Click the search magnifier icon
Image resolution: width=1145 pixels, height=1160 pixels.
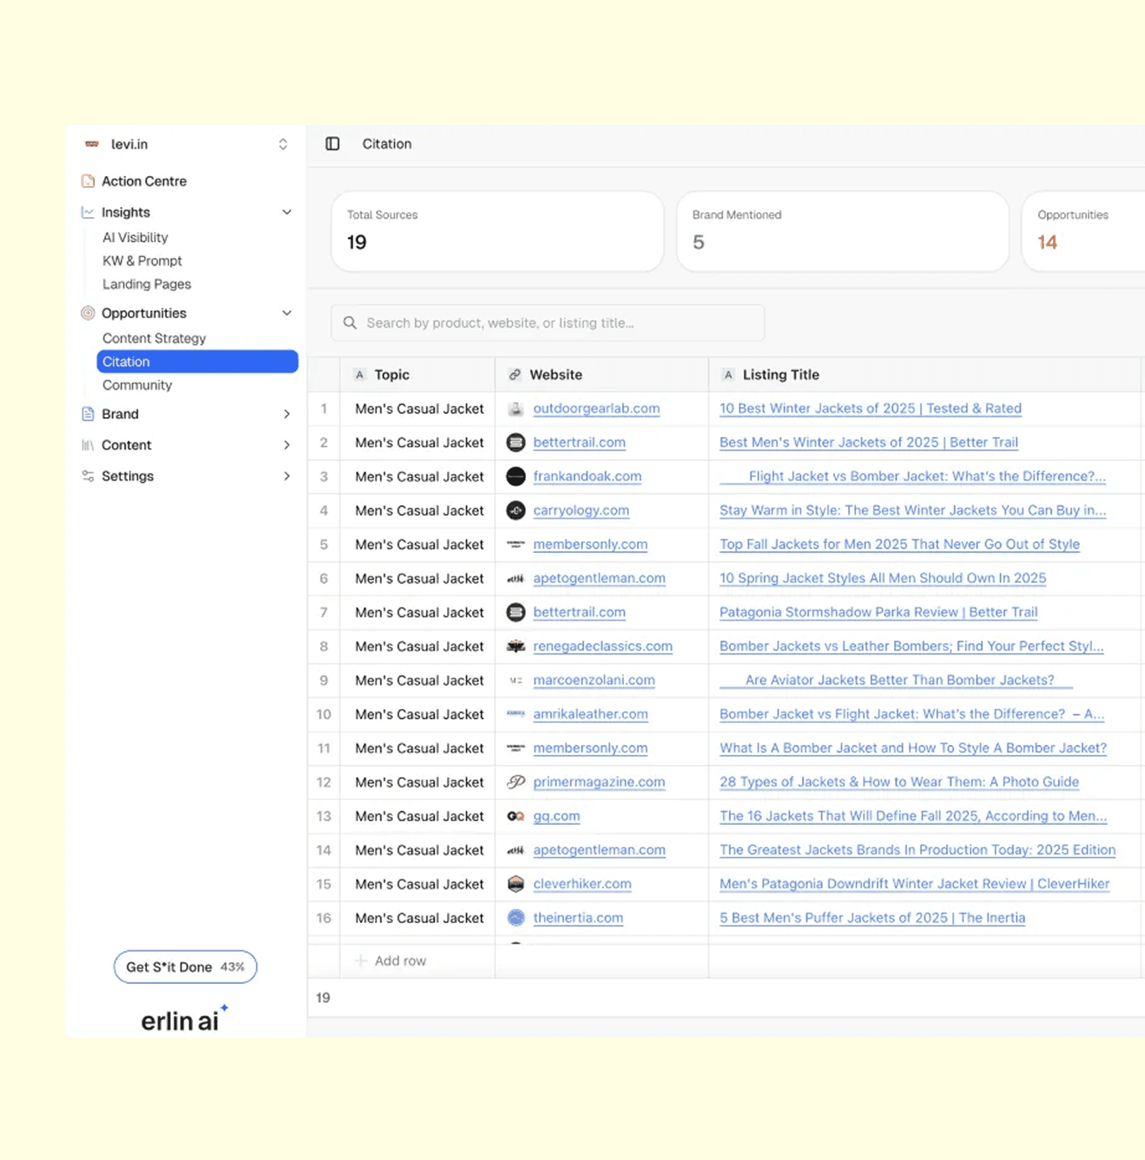(x=350, y=323)
